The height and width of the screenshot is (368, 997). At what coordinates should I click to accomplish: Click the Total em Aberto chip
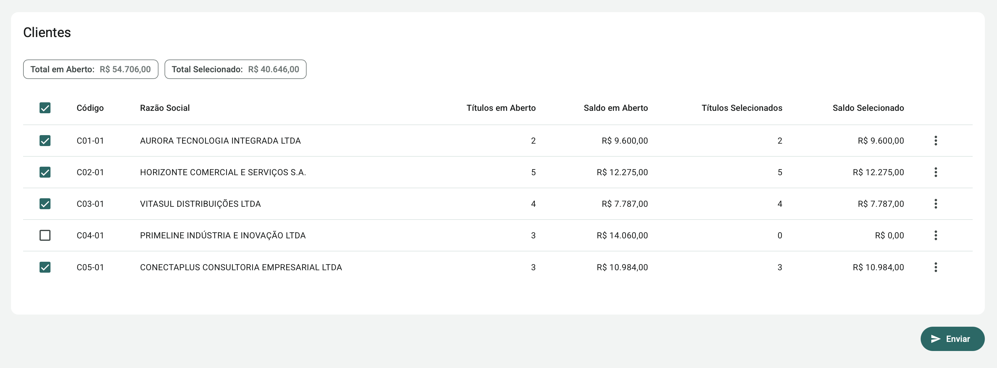click(x=91, y=70)
